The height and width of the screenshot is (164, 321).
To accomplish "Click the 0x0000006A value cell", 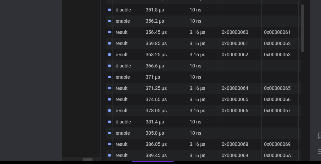I will [x=277, y=155].
